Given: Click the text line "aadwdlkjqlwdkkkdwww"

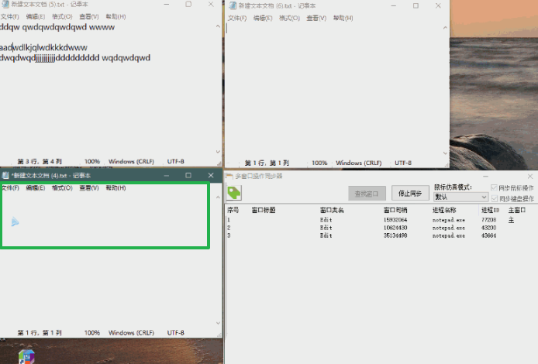Looking at the screenshot, I should pos(43,48).
